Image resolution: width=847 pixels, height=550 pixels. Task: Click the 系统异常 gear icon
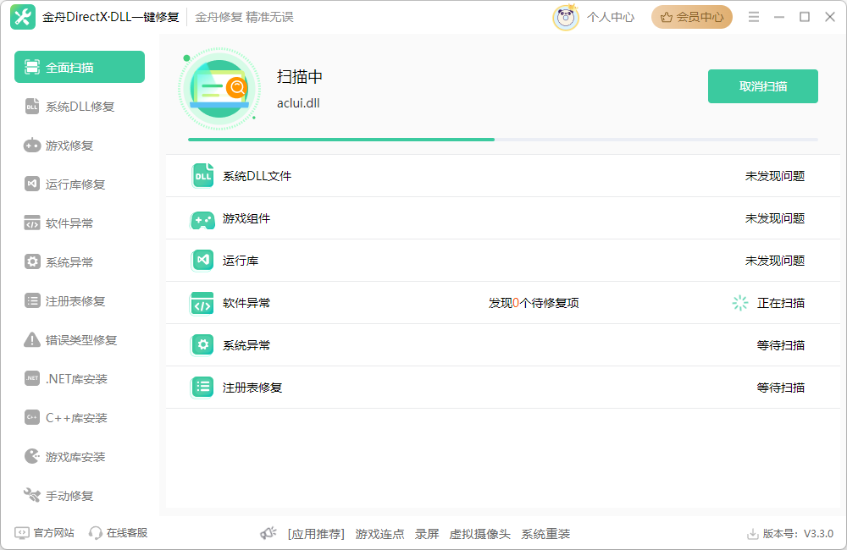coord(202,345)
